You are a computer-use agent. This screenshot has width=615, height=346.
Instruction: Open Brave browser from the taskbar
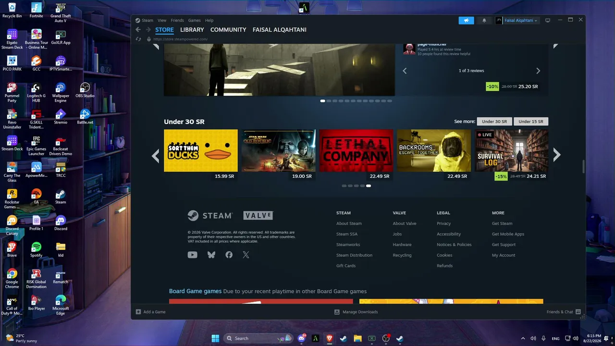[329, 338]
